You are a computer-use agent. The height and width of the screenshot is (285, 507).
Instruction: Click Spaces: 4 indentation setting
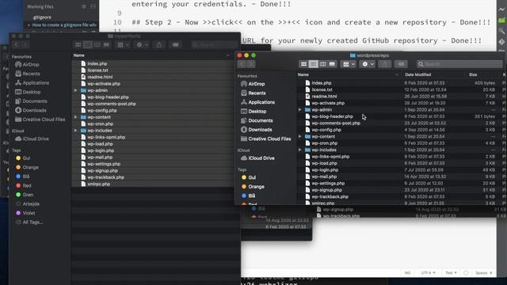tap(484, 273)
